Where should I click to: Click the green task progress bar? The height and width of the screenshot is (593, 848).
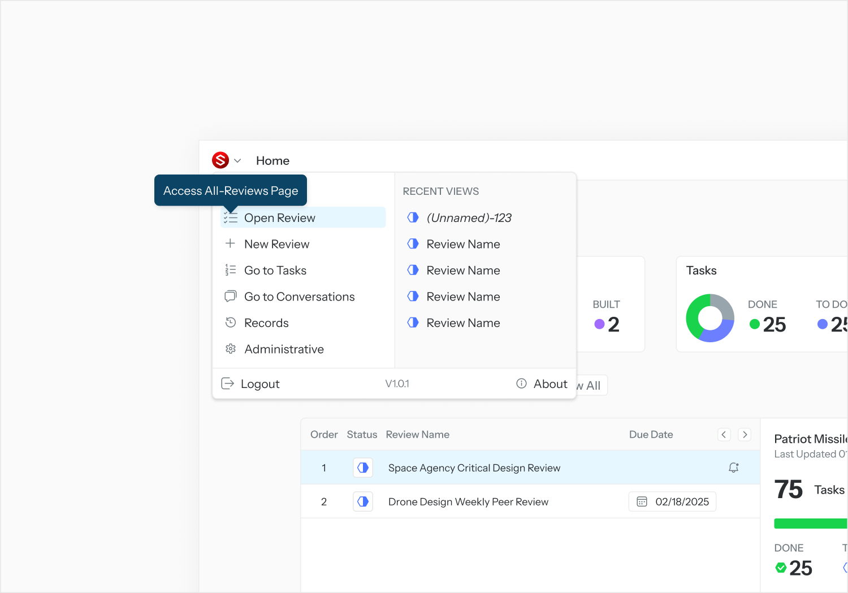click(810, 524)
